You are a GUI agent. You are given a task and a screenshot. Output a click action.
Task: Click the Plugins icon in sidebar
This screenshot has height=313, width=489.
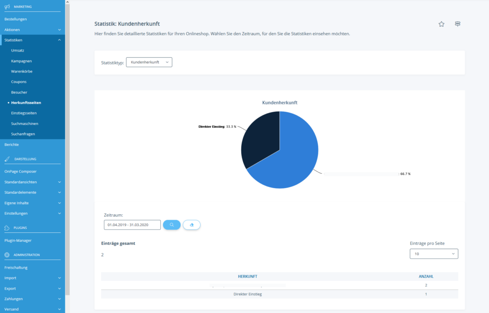pyautogui.click(x=8, y=228)
